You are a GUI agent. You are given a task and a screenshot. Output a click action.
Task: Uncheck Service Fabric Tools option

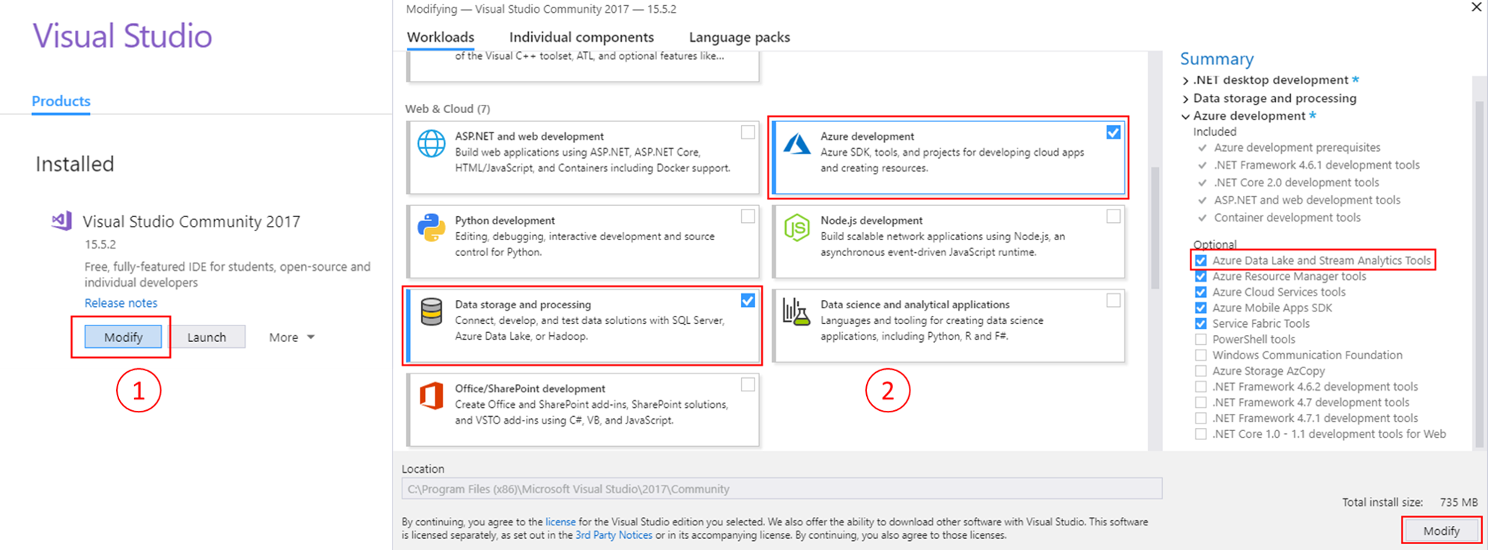(x=1201, y=323)
